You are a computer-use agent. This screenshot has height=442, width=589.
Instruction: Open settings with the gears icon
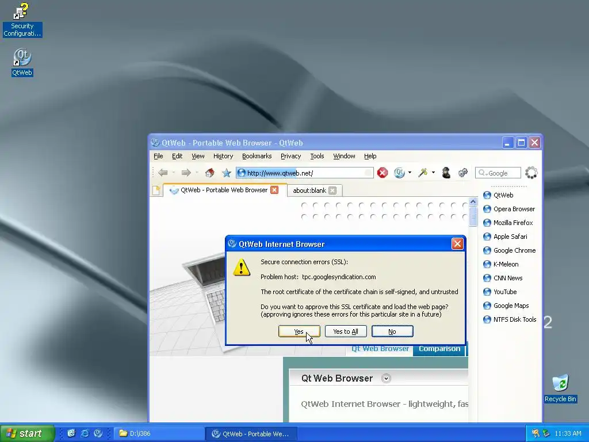(463, 173)
